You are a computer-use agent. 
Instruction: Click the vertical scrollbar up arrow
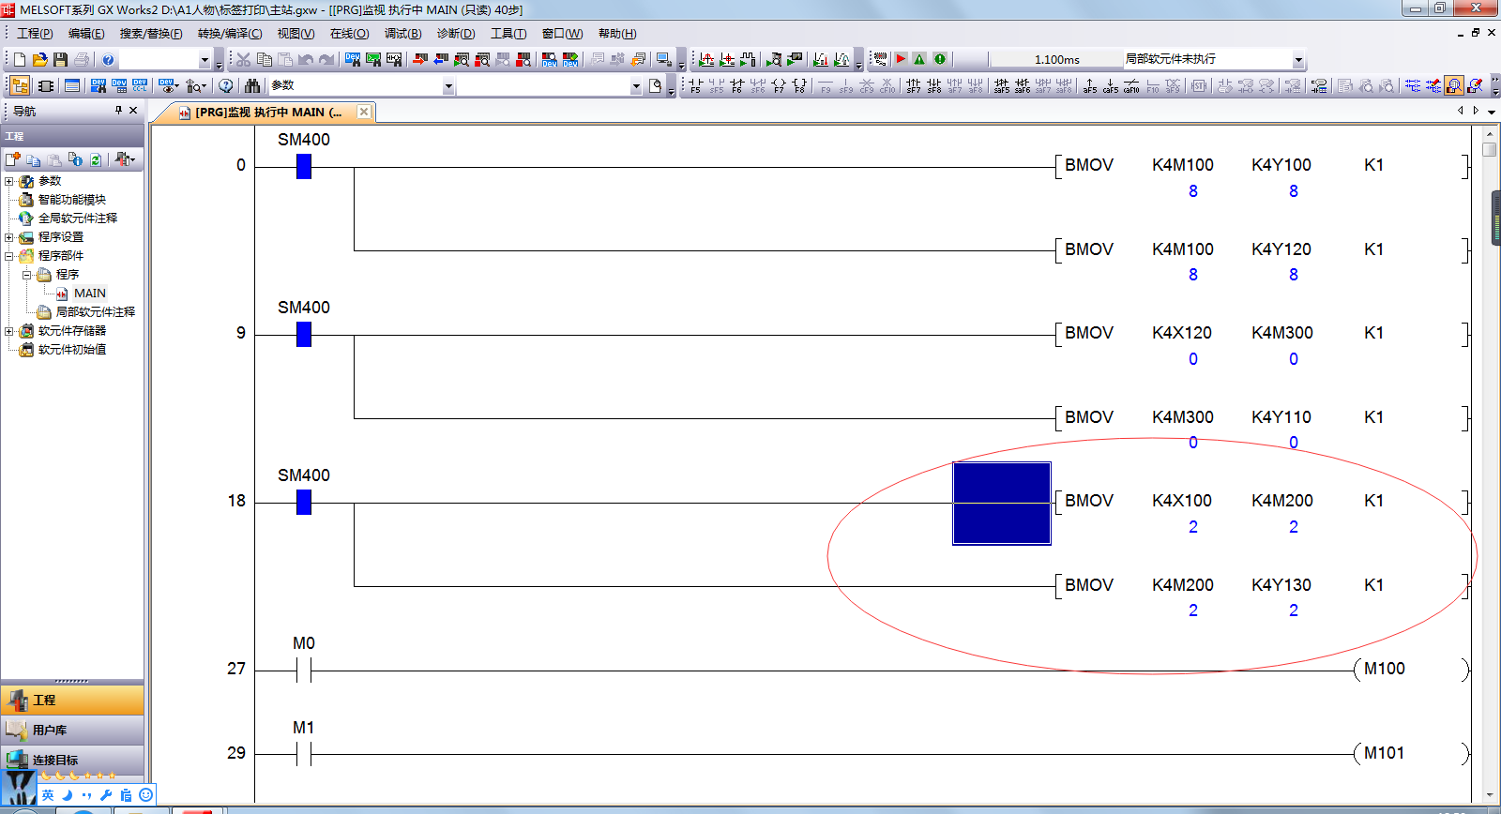click(x=1490, y=133)
